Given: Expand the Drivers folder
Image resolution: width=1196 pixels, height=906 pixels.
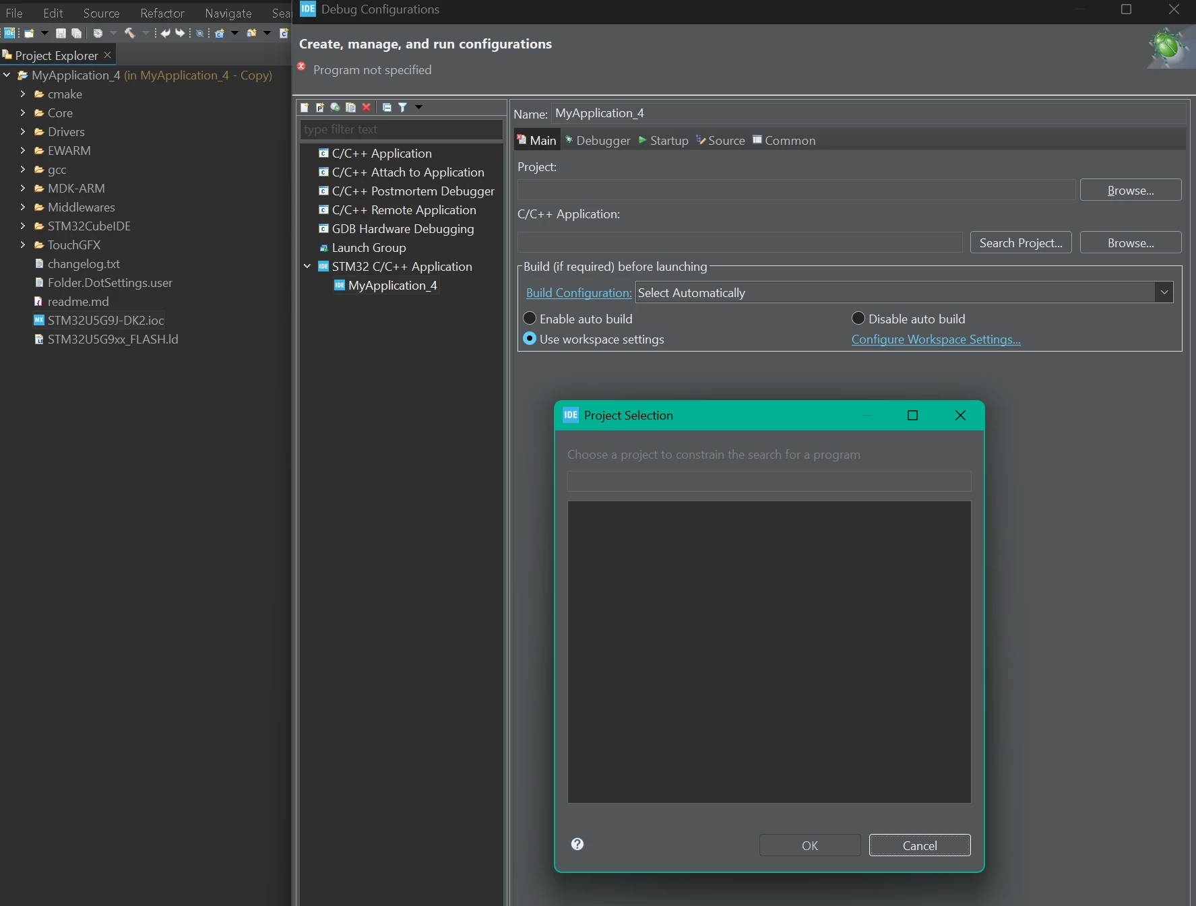Looking at the screenshot, I should click(x=23, y=131).
